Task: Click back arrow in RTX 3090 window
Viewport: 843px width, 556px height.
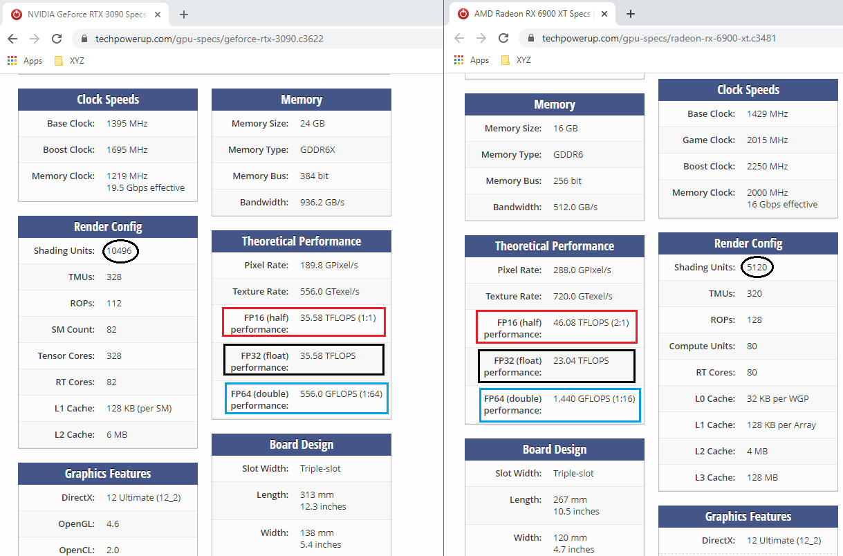Action: point(13,39)
